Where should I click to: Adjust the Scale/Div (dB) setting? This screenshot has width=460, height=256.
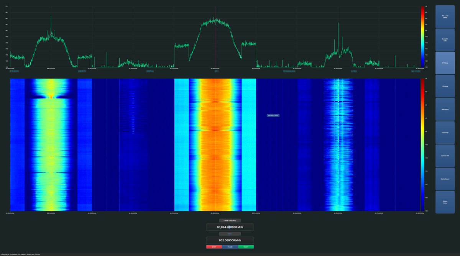[444, 39]
